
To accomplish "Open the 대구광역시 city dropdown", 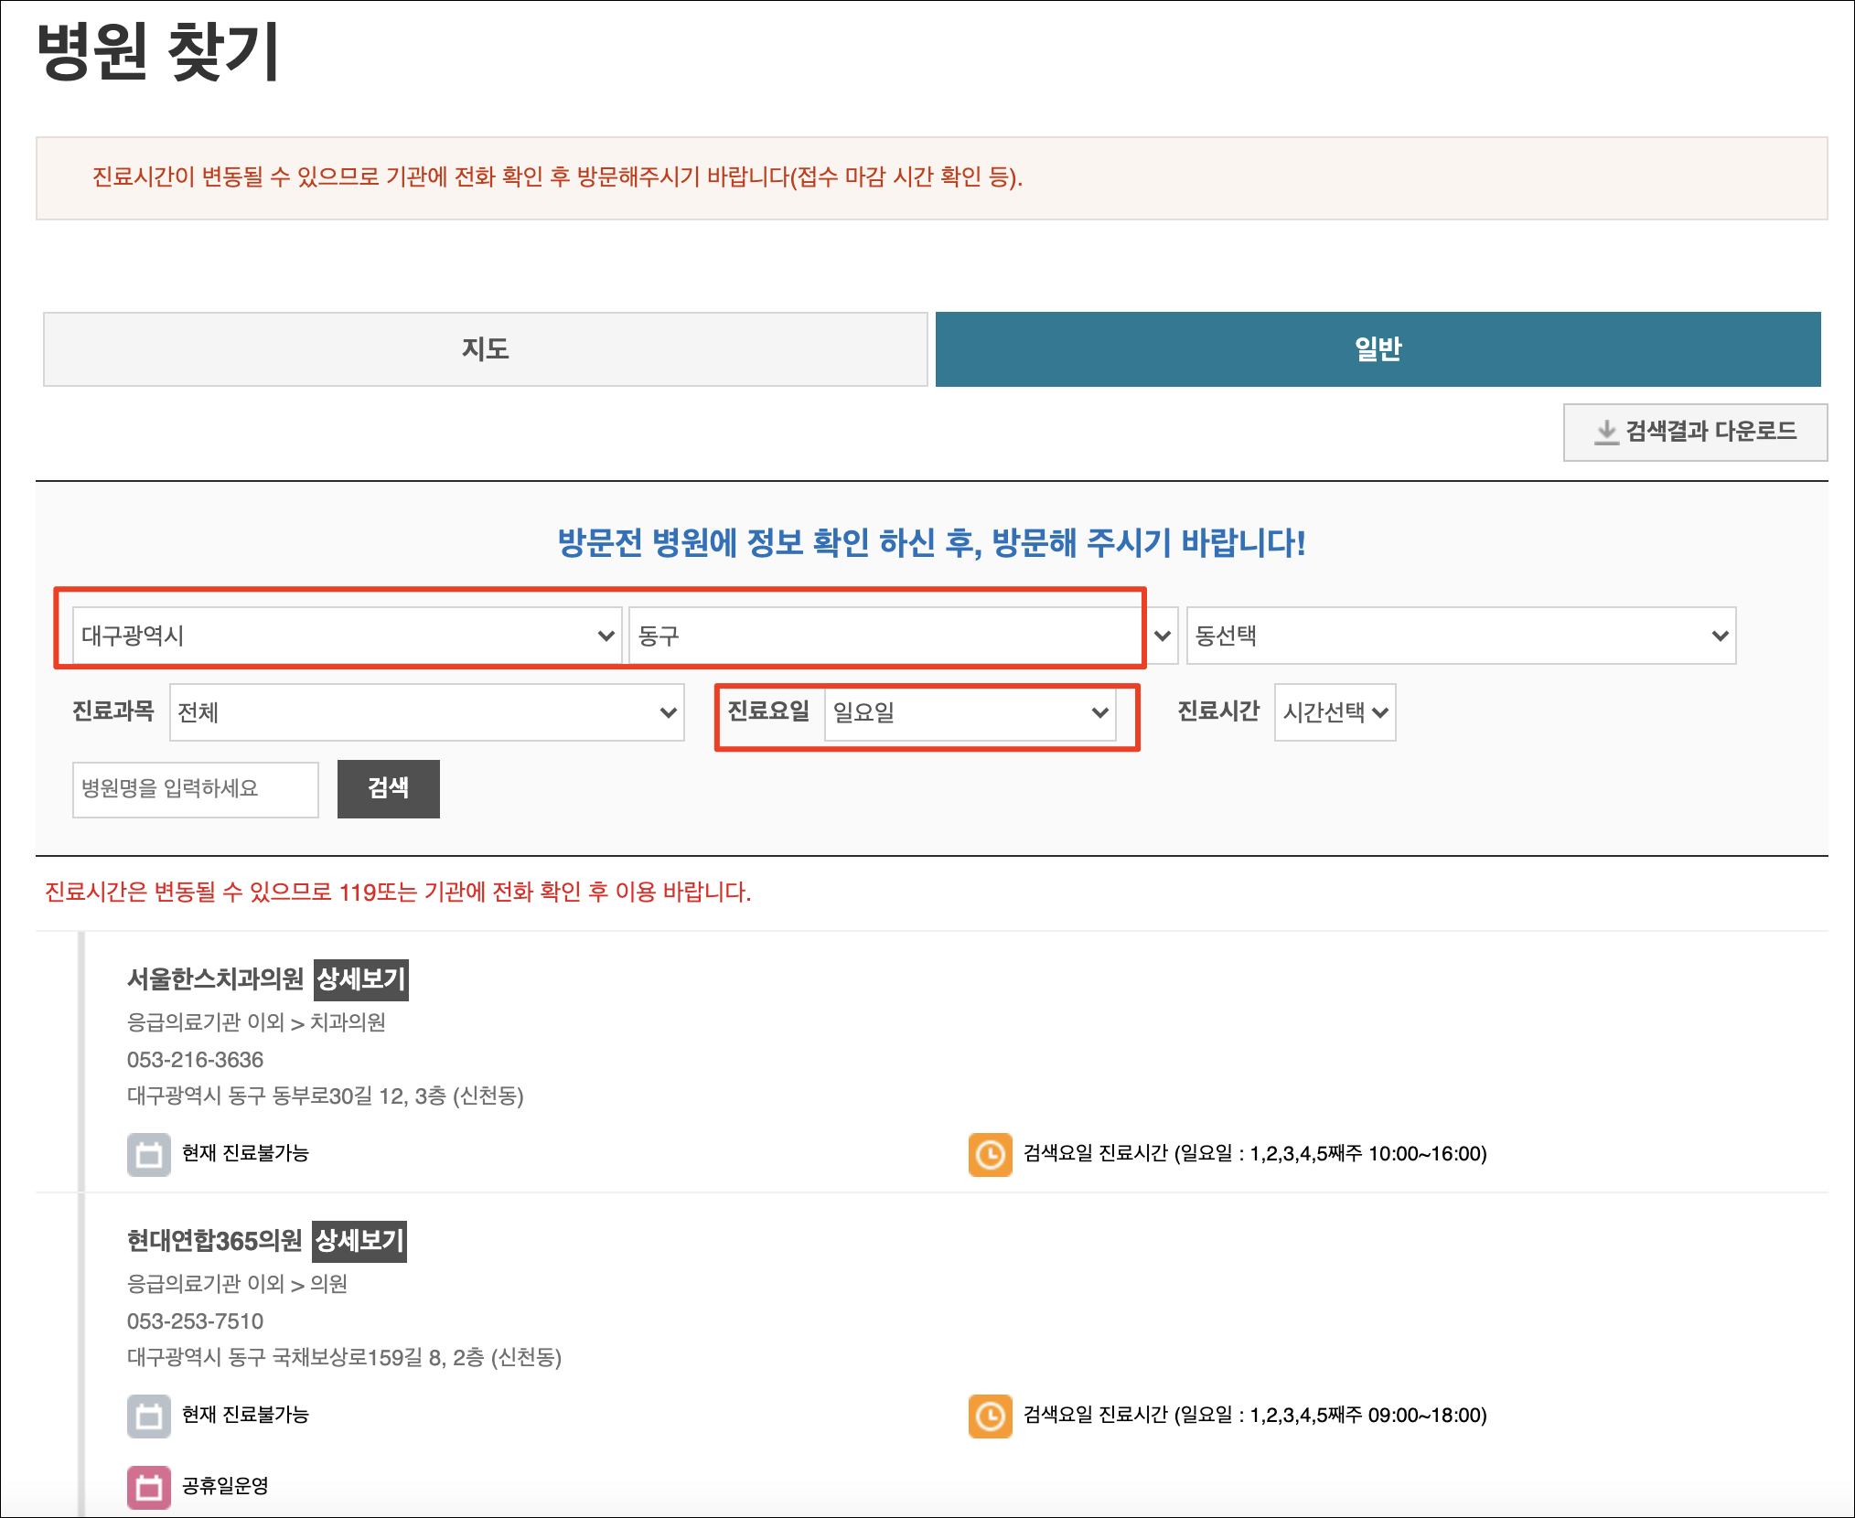I will click(x=348, y=636).
